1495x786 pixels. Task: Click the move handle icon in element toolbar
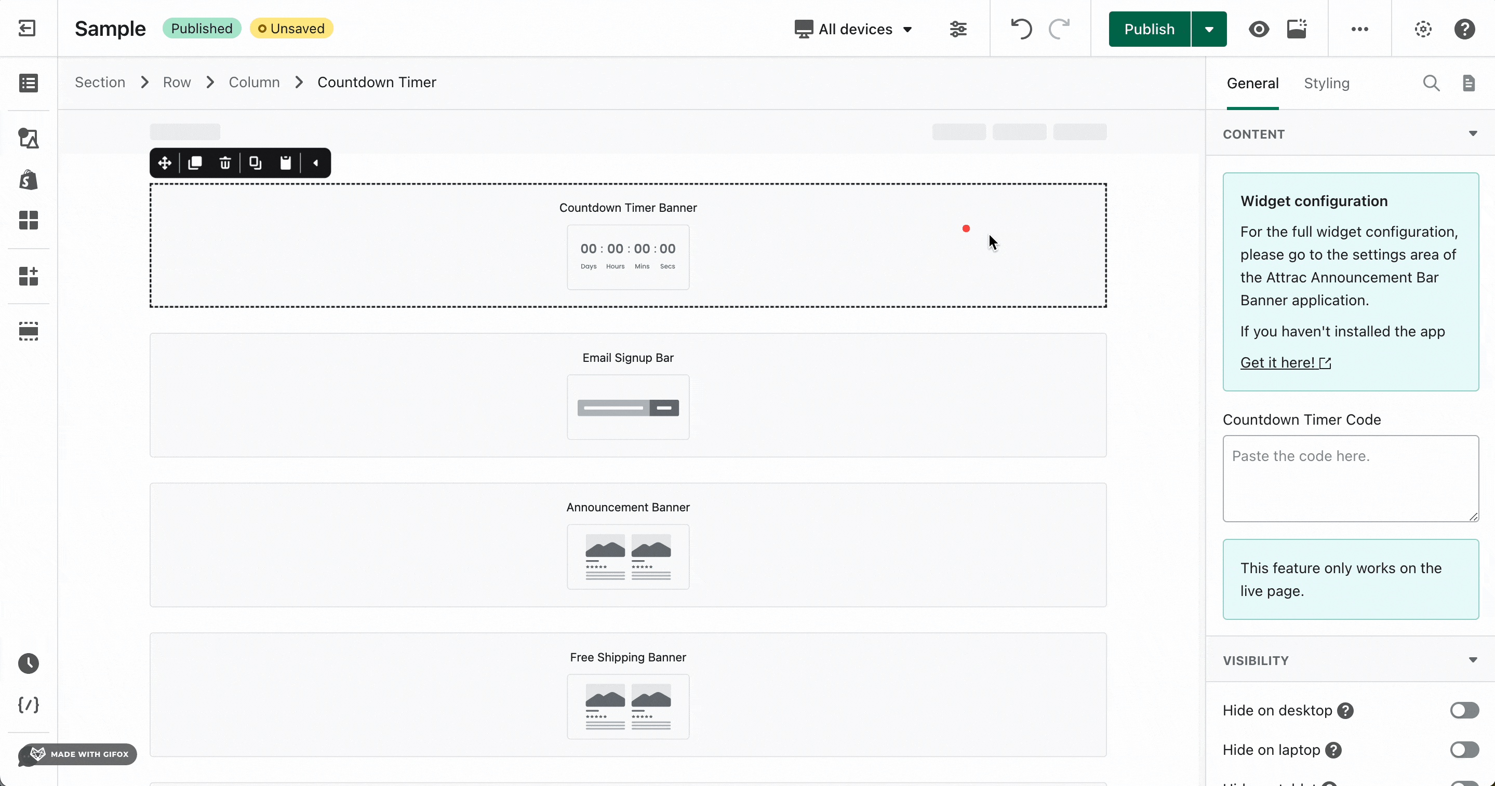[x=165, y=163]
